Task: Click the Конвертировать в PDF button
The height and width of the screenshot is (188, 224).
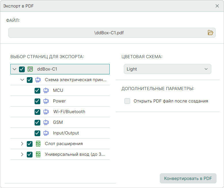Action: 188,178
